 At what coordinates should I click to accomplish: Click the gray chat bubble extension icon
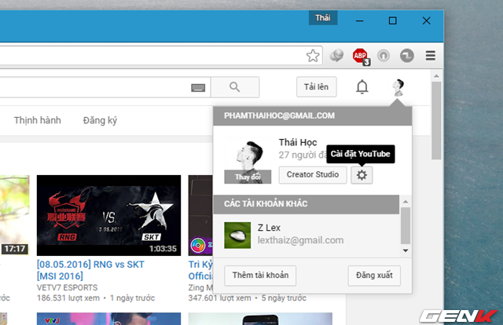point(336,56)
